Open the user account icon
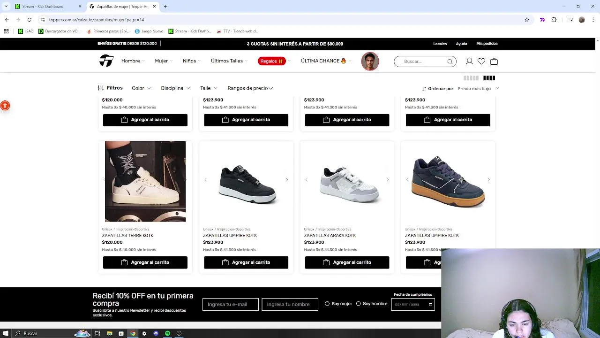The width and height of the screenshot is (600, 338). 469,61
